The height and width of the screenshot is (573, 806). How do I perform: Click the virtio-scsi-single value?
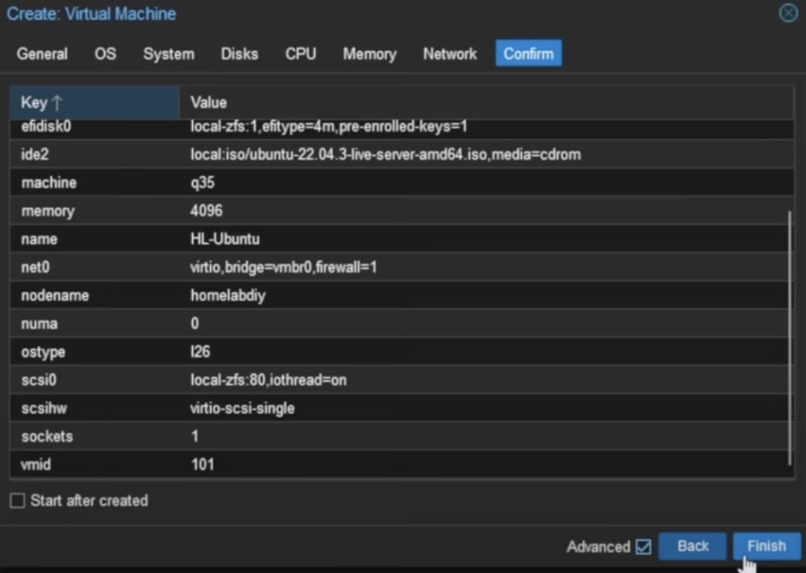coord(242,409)
